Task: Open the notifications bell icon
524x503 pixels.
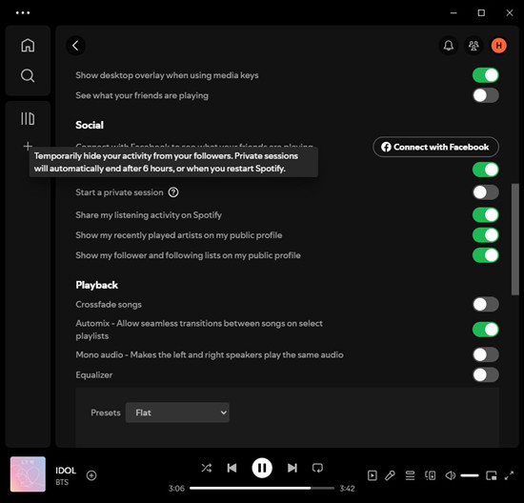Action: [x=449, y=46]
